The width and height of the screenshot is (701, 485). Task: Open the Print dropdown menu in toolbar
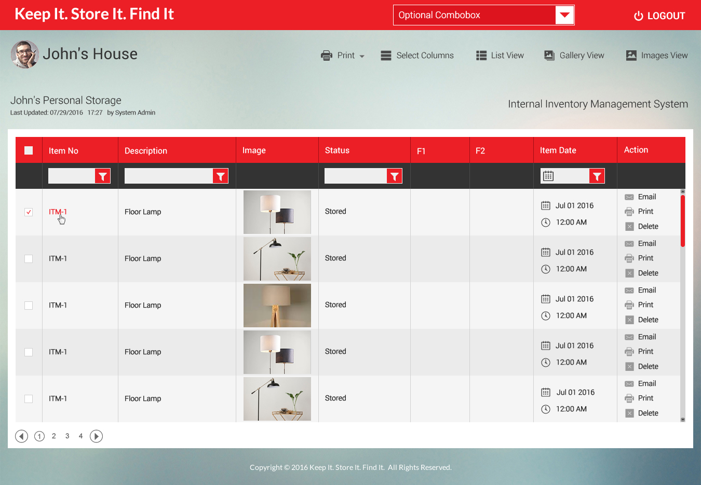(x=343, y=56)
